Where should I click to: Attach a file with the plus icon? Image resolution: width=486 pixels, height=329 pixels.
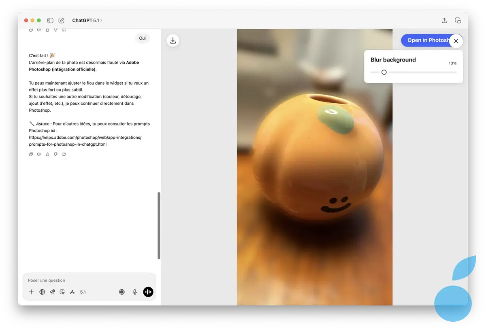click(x=31, y=292)
